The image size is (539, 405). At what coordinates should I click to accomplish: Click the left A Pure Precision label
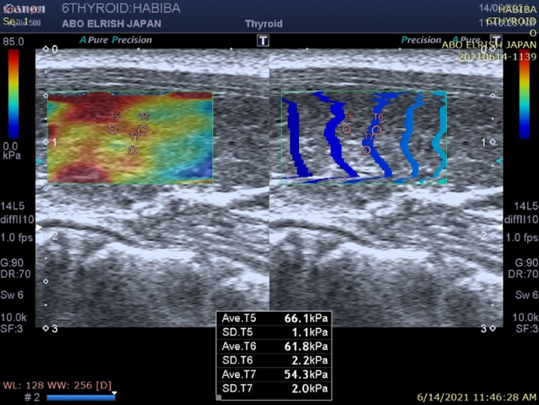116,40
